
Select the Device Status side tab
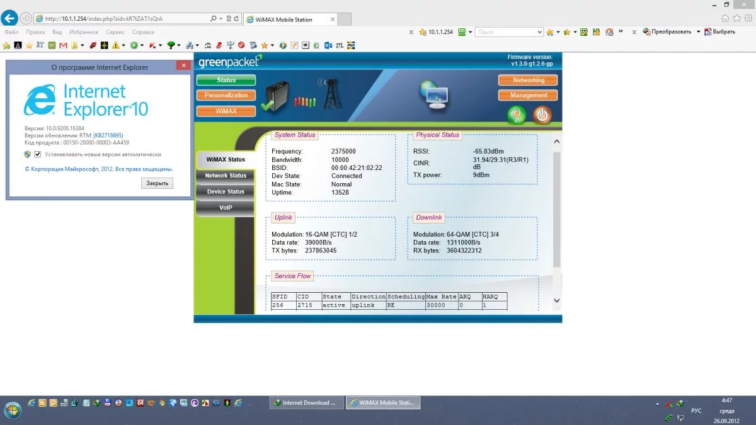click(x=226, y=191)
